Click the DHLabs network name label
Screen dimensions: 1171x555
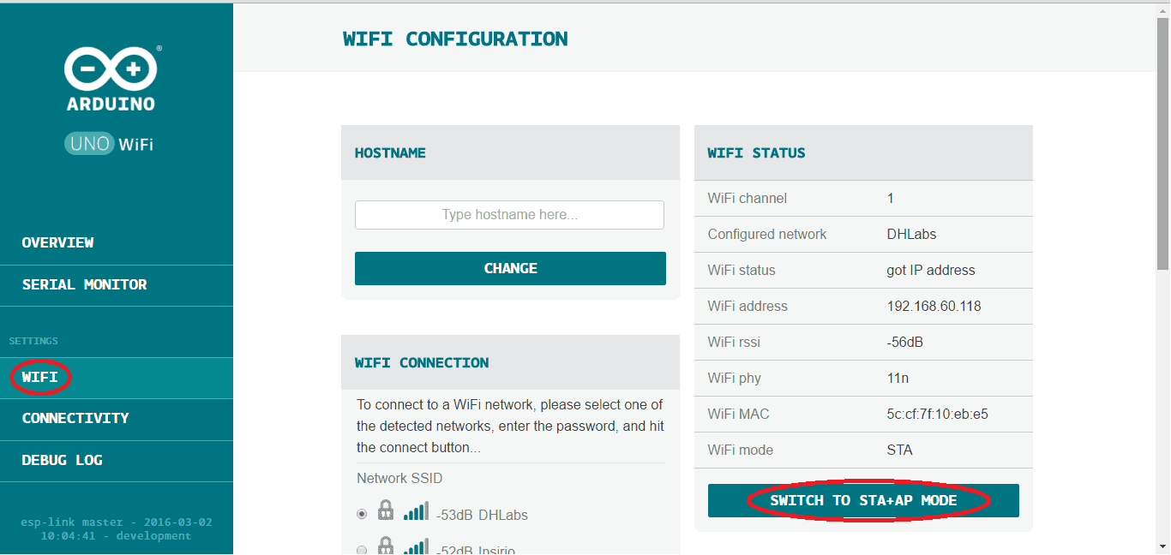coord(503,516)
